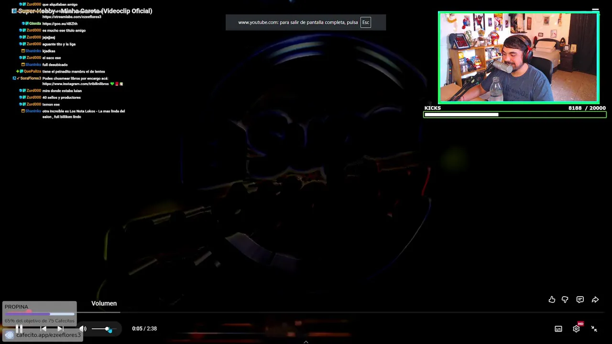Mute the video with speaker icon
The image size is (612, 344).
83,329
